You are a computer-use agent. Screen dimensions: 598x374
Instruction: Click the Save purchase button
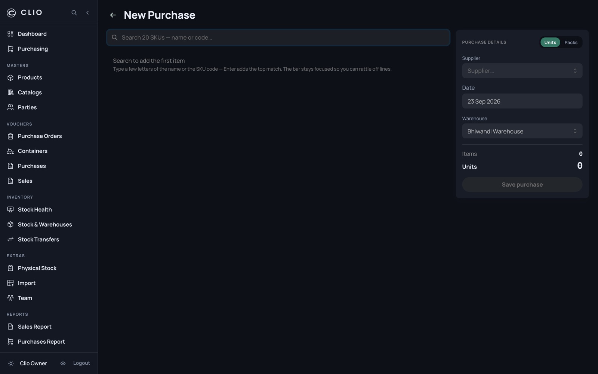coord(522,185)
